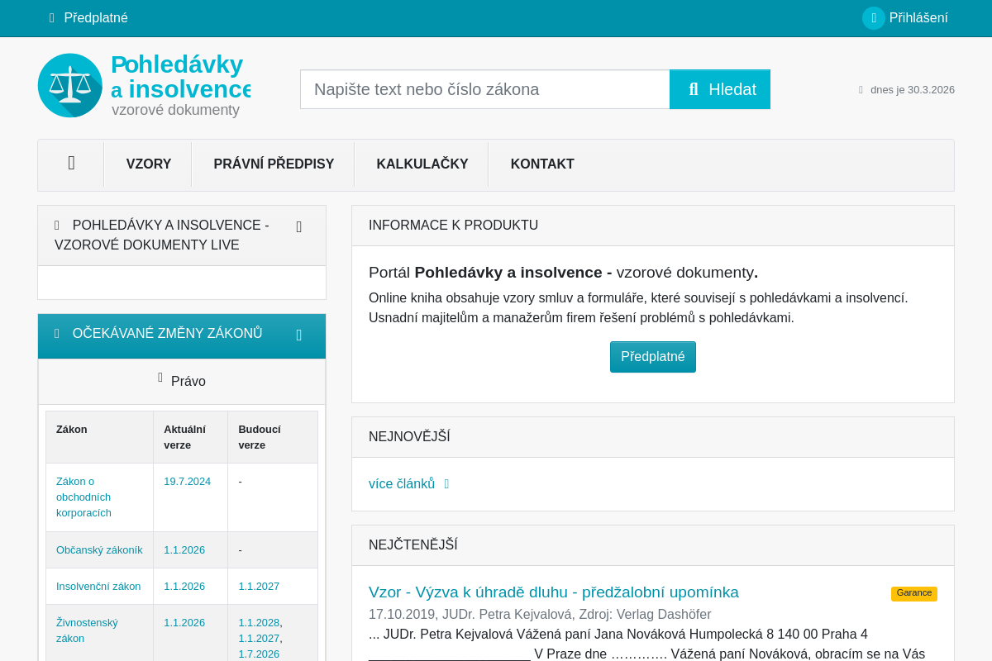The width and height of the screenshot is (992, 661).
Task: Click the yellow Garance badge
Action: (x=913, y=593)
